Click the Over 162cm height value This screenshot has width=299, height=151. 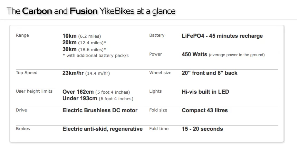[x=96, y=92]
